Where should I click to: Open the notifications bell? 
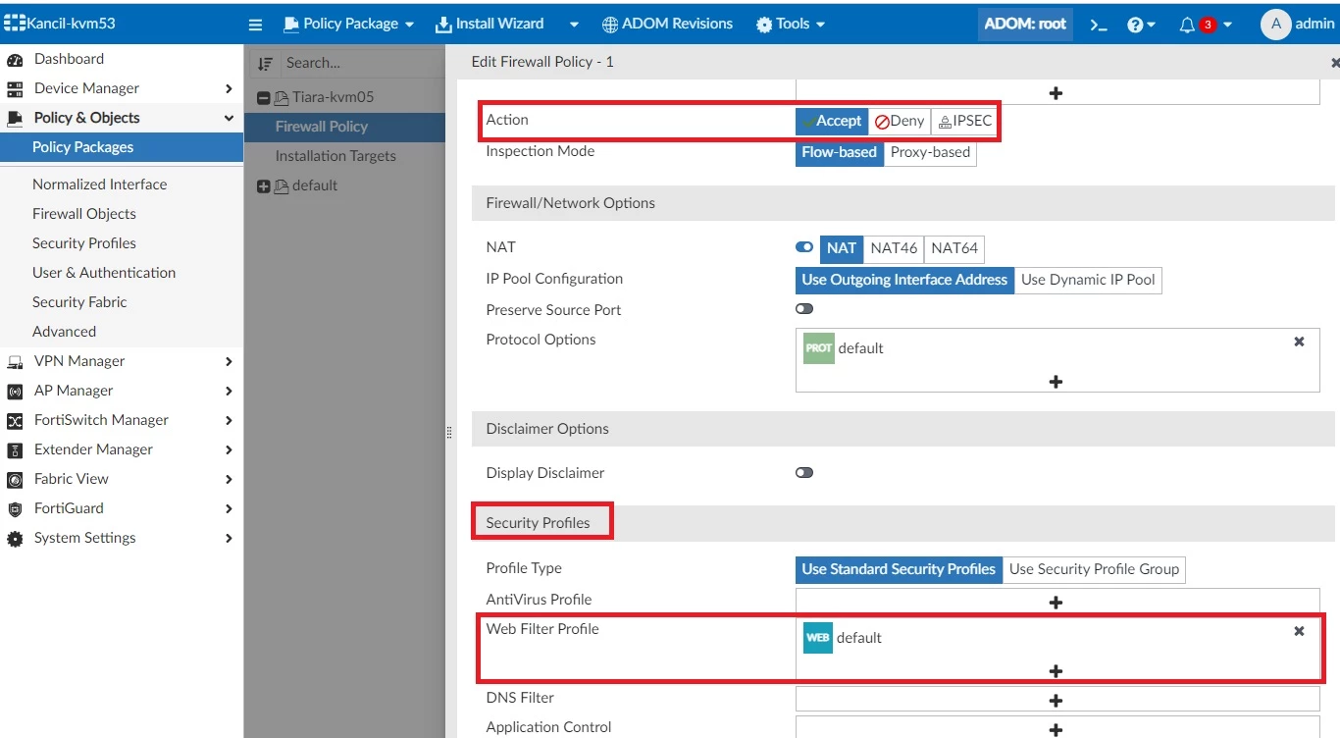click(1187, 25)
